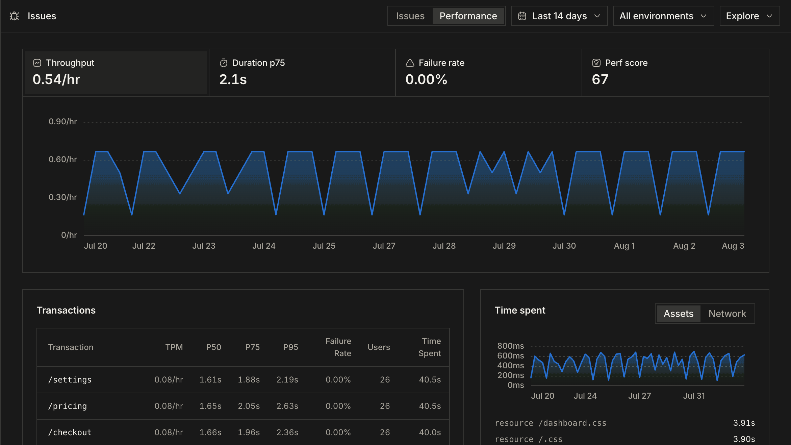
Task: Switch to the Issues view toggle
Action: (410, 16)
